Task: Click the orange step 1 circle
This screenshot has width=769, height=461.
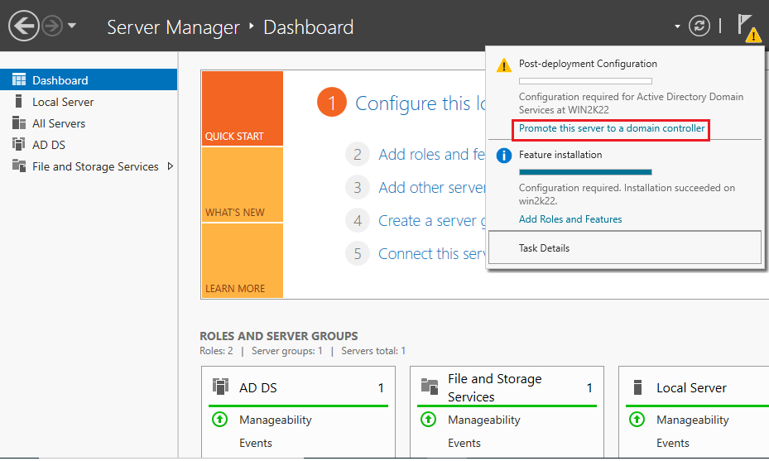Action: pos(332,103)
